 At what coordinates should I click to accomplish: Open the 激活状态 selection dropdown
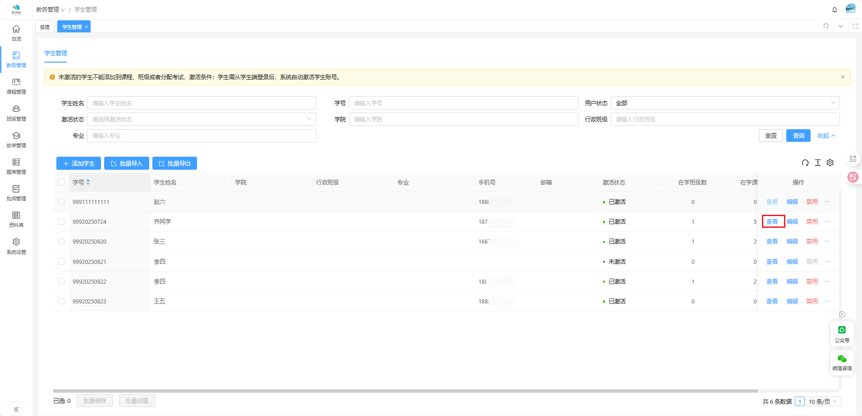(x=202, y=119)
